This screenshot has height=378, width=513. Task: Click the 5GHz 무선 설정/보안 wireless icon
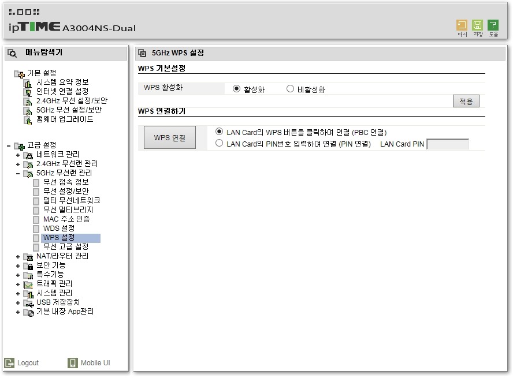coord(28,111)
